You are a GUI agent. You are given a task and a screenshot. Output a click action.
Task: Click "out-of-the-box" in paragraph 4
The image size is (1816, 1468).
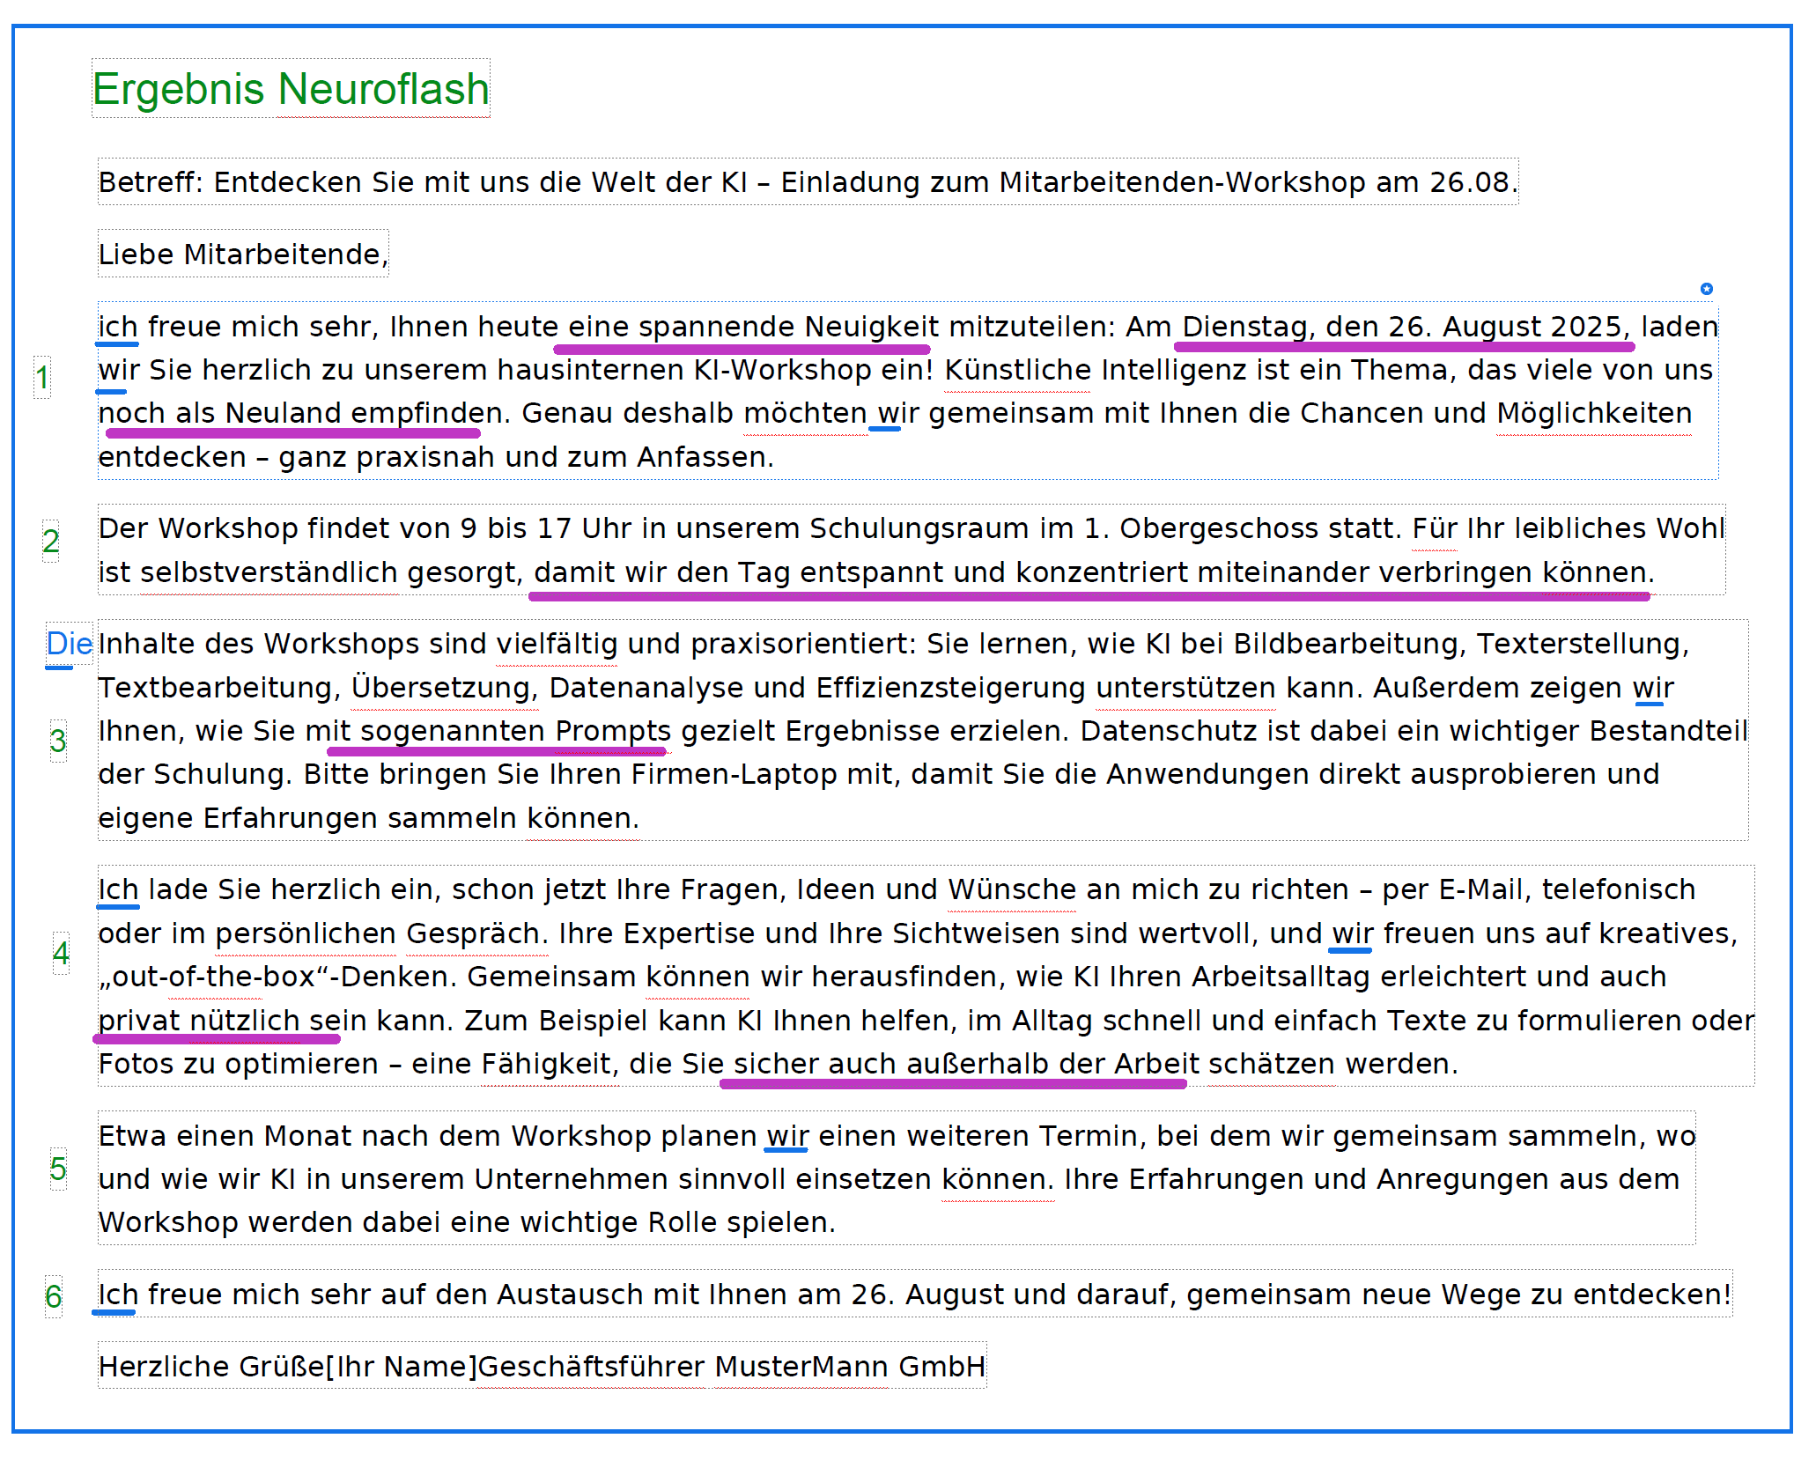pos(214,977)
